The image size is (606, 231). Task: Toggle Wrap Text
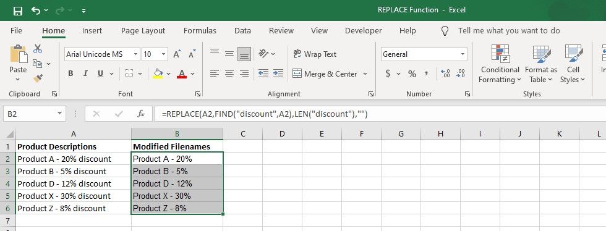click(x=315, y=54)
